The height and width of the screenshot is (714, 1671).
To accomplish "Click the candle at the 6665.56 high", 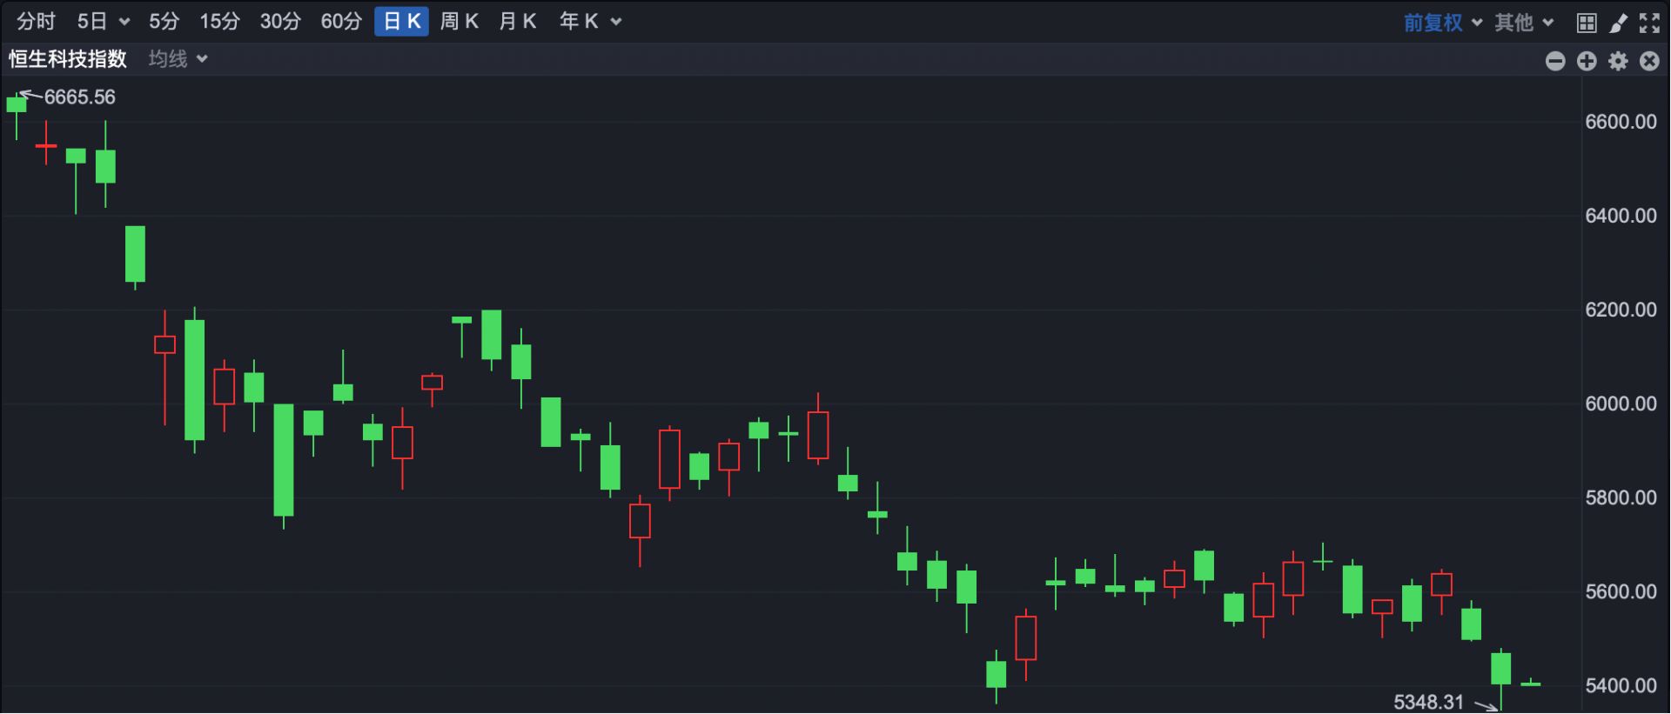I will [x=17, y=105].
